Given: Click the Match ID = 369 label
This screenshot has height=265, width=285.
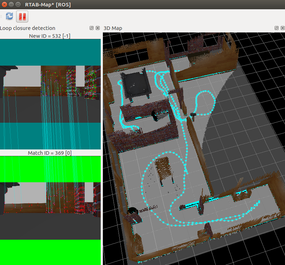Looking at the screenshot, I should (x=50, y=153).
